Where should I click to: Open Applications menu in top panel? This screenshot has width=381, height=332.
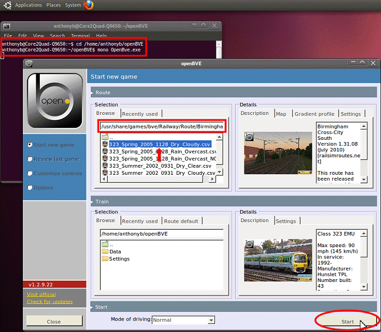tap(28, 5)
